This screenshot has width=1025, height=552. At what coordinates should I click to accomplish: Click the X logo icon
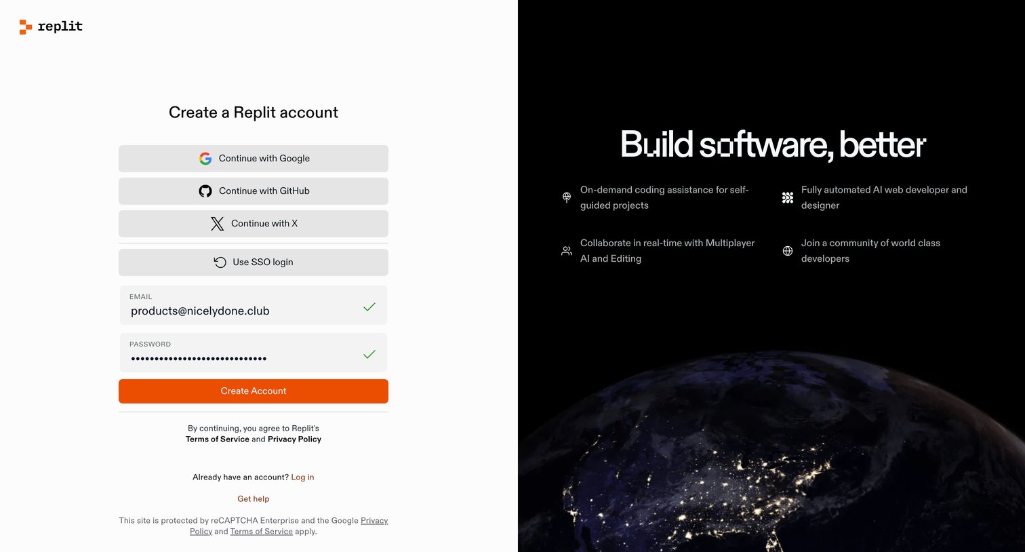[217, 224]
